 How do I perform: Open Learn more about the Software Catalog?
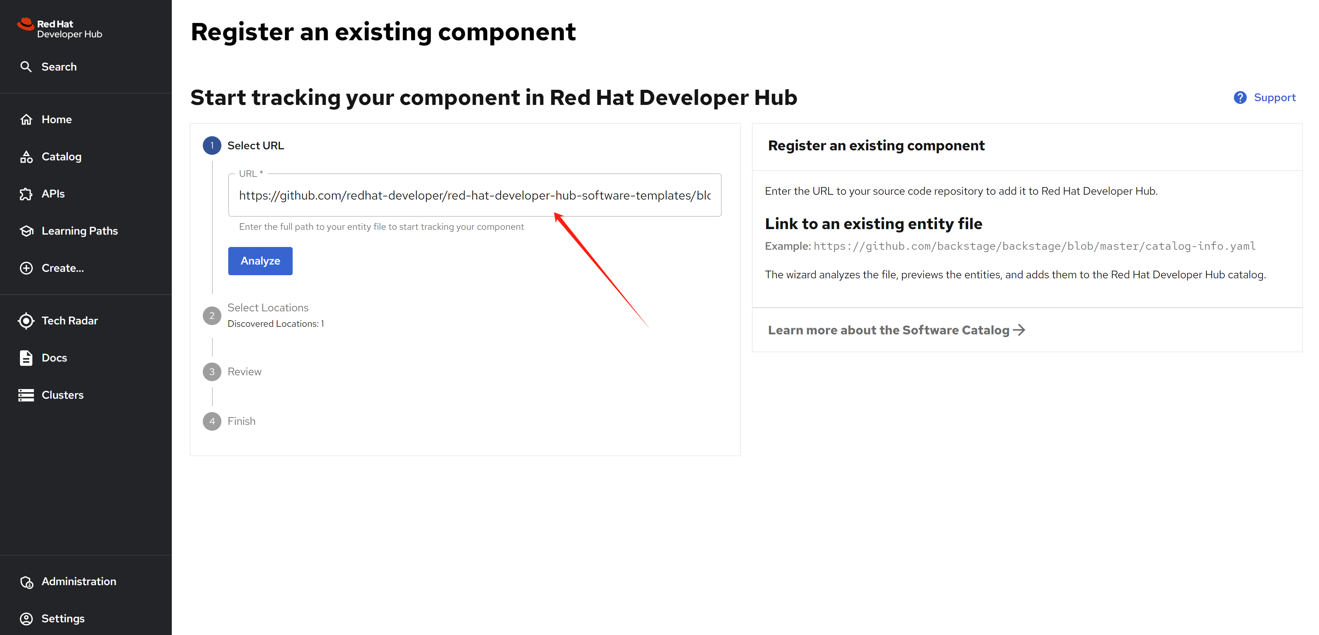pos(896,330)
